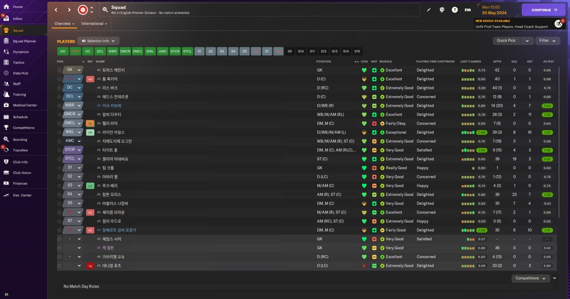Screen dimensions: 570x299
Task: Toggle pick checkbox for 제임스 시어
Action: 60,239
